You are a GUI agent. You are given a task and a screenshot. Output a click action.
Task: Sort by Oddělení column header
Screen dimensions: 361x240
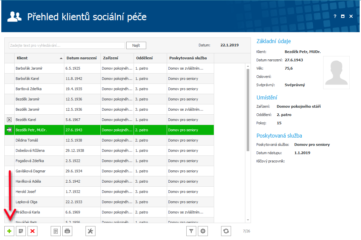[x=150, y=58]
